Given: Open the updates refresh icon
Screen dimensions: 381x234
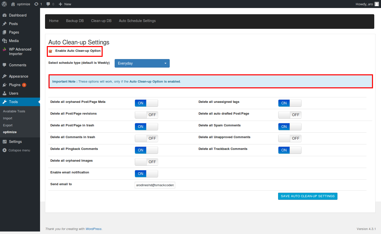Looking at the screenshot, I should [36, 4].
